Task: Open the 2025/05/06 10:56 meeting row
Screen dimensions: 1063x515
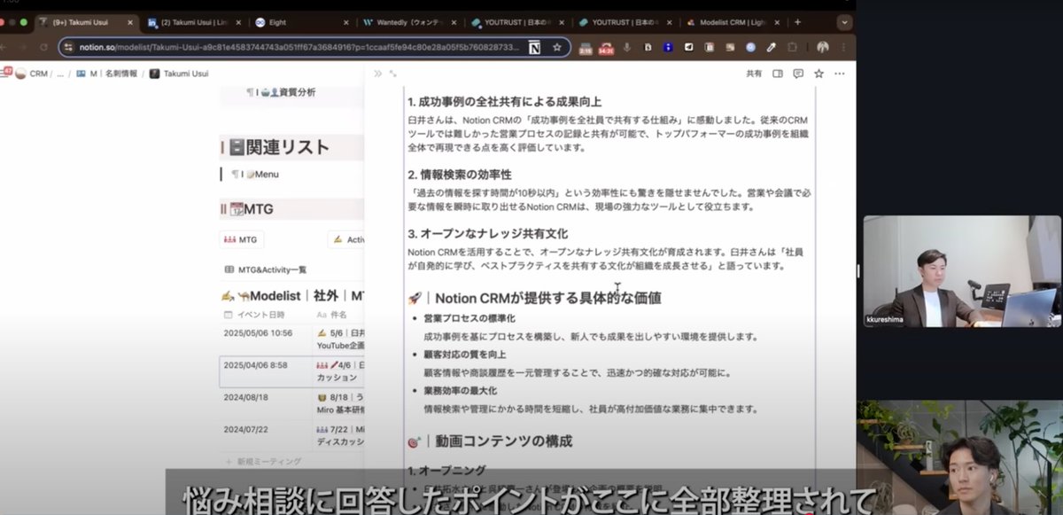Action: [292, 339]
